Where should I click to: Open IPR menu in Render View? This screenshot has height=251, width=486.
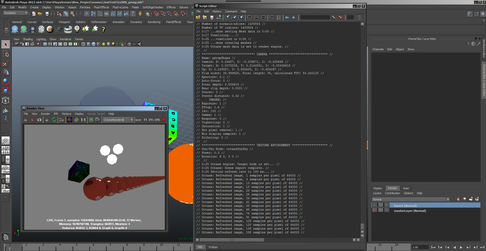[x=56, y=114]
